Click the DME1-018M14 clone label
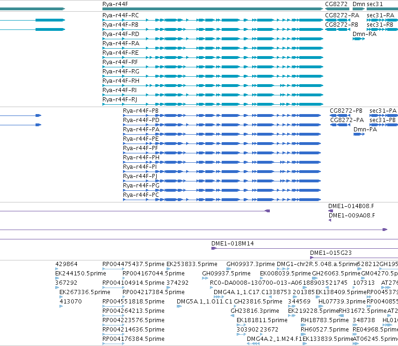398x346 pixels. (232, 244)
